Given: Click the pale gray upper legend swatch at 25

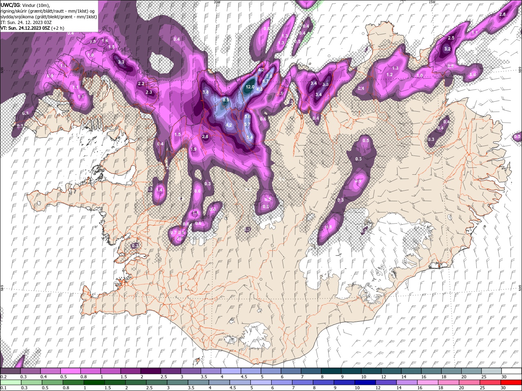Looking at the screenshot, I should (491, 371).
